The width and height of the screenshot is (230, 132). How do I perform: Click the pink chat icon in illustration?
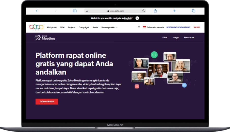(x=137, y=86)
